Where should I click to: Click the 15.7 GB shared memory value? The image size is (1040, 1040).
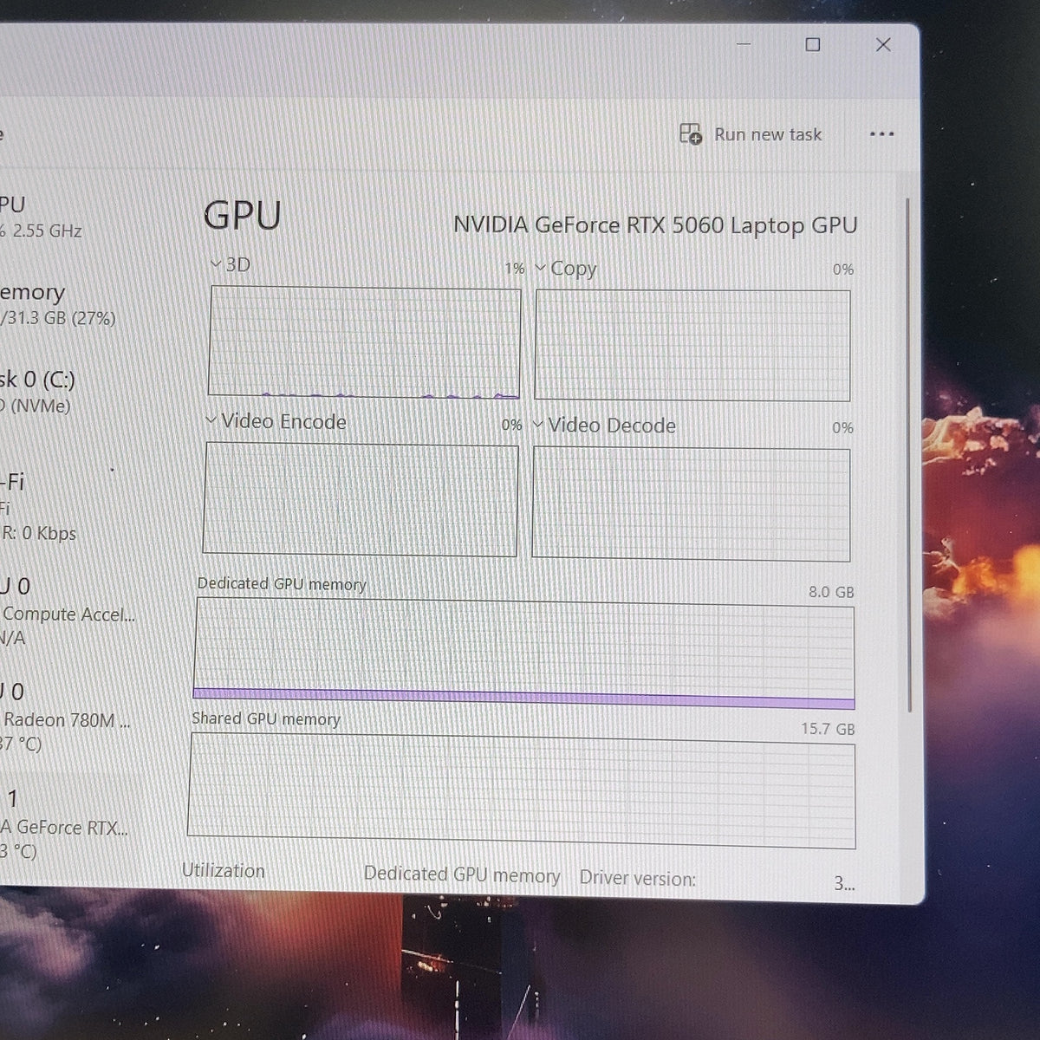828,729
